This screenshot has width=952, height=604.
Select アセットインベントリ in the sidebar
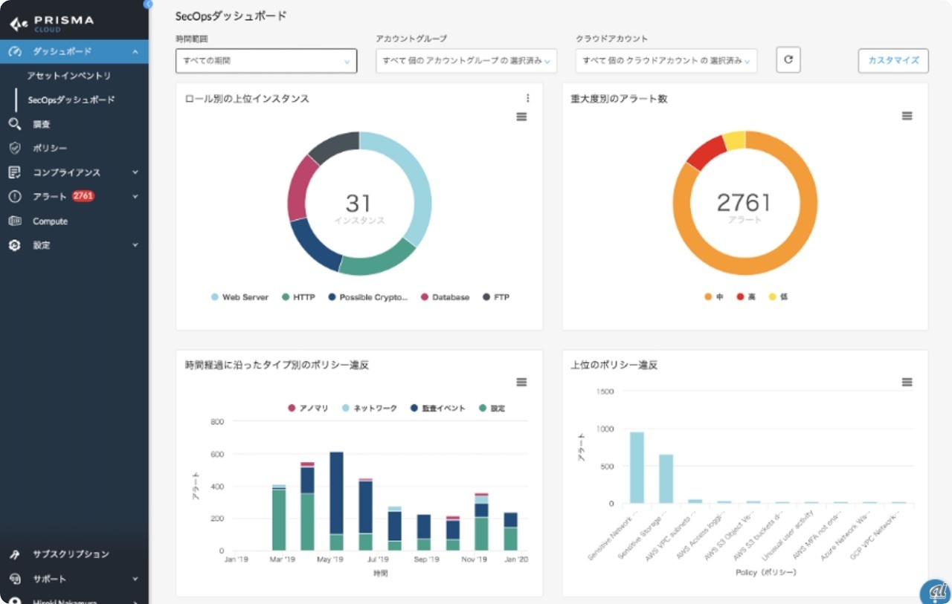coord(69,76)
